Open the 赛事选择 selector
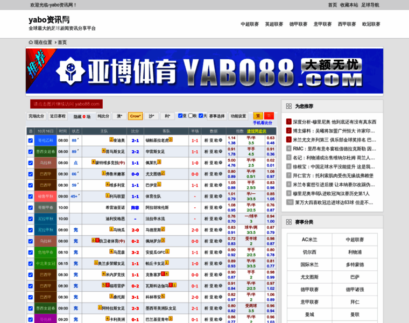 (x=217, y=116)
